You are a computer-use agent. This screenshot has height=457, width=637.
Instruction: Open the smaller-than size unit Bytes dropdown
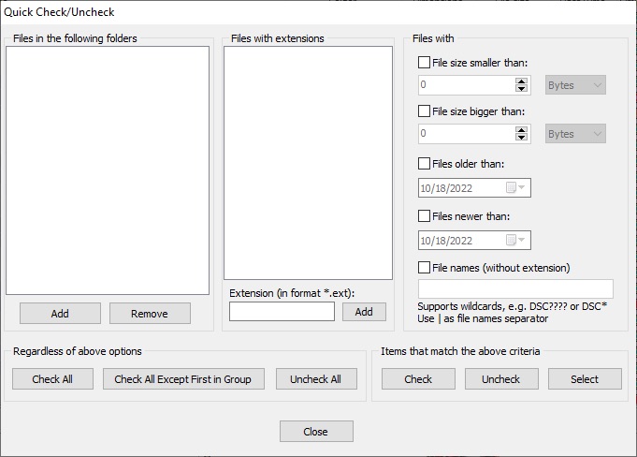pos(575,85)
